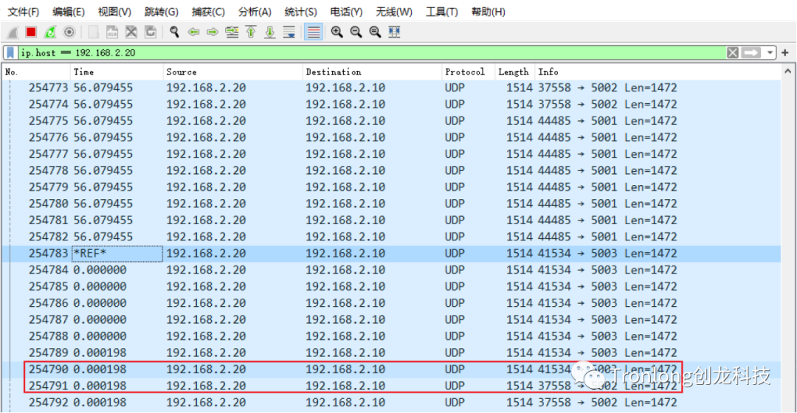The width and height of the screenshot is (797, 413).
Task: Click UDP protocol cell of packet 254777
Action: click(455, 154)
